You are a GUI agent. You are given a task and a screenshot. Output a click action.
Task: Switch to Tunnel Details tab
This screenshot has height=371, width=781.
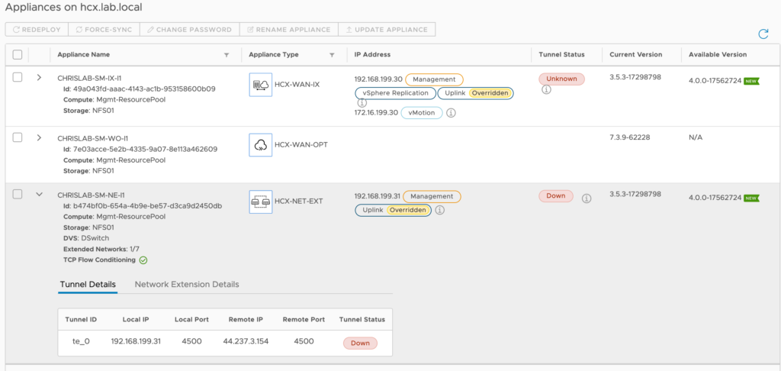[88, 284]
